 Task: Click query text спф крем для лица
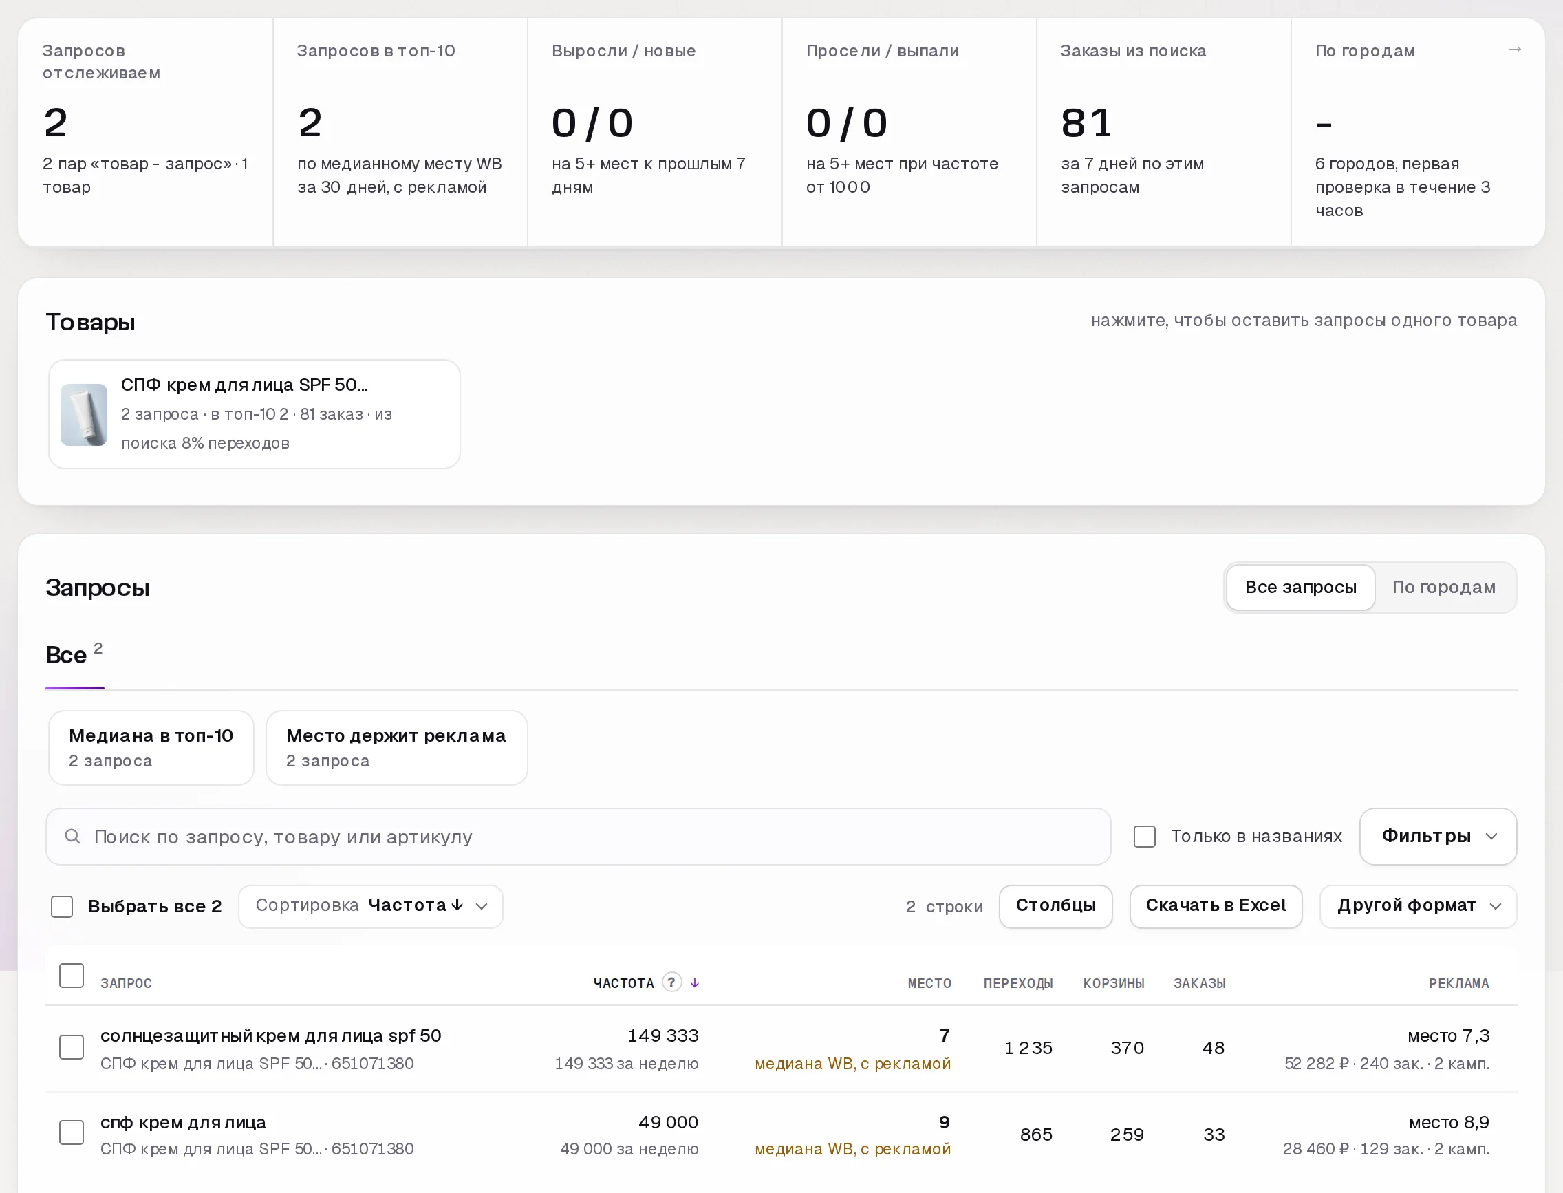[x=183, y=1122]
